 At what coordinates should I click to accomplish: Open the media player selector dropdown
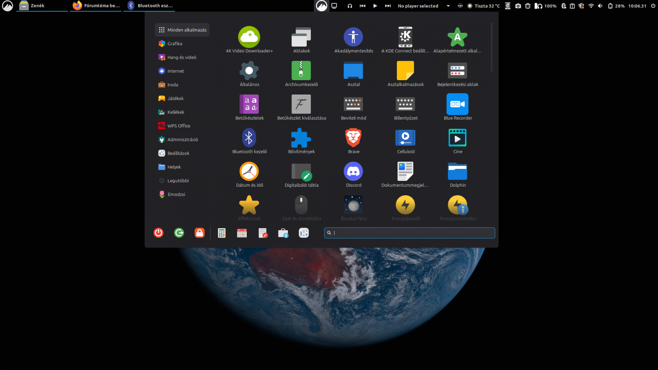point(448,6)
